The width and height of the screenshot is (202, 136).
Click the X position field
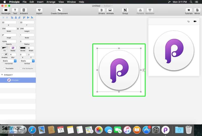tap(9, 22)
